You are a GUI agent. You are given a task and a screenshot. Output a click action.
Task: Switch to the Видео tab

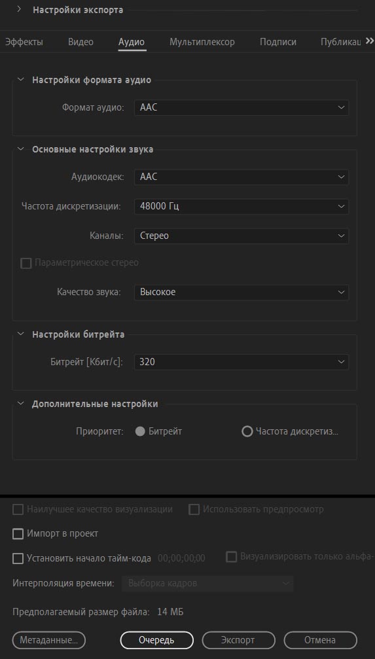[80, 42]
